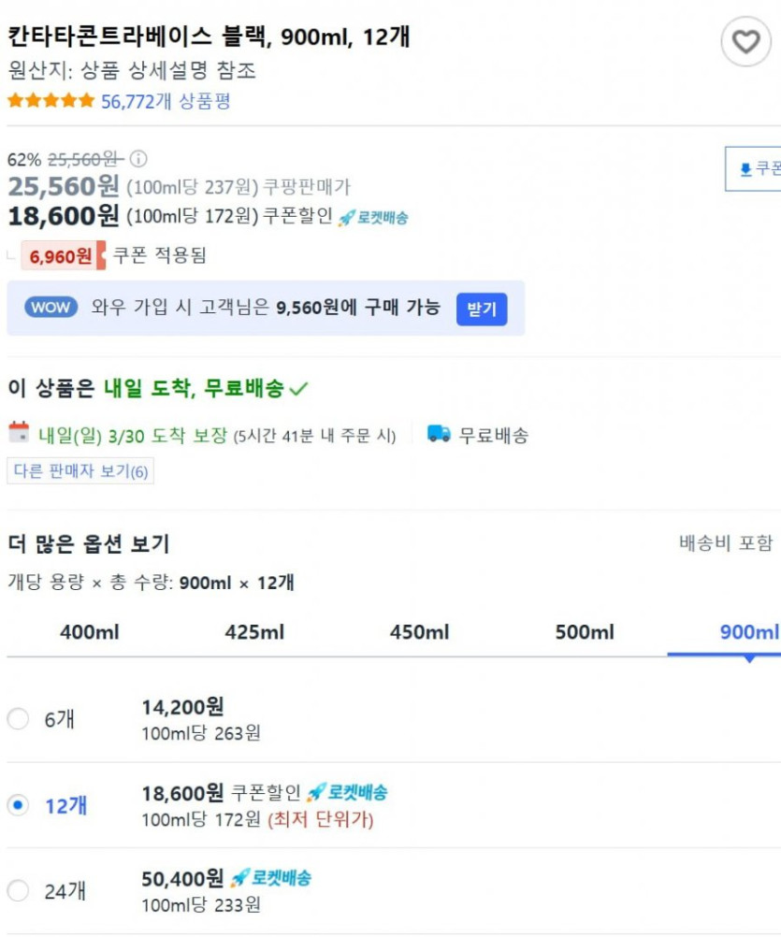Select the 6개 quantity option
The width and height of the screenshot is (781, 937).
[x=18, y=719]
